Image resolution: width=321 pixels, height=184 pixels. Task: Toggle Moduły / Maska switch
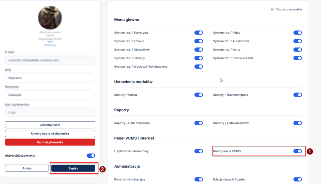198,95
